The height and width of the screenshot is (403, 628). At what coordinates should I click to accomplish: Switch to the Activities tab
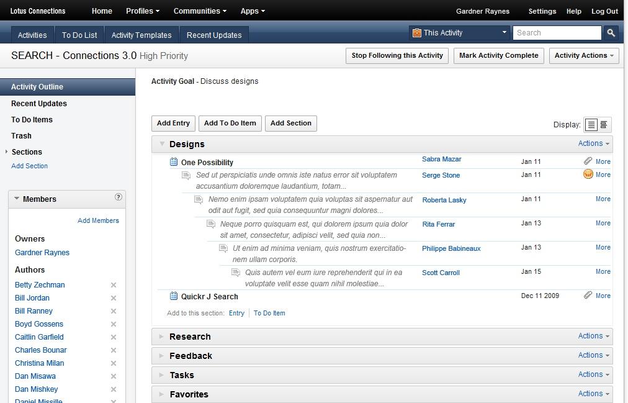[32, 35]
